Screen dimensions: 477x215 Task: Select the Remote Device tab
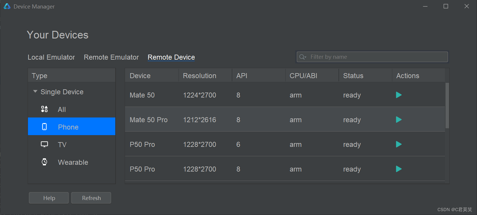pyautogui.click(x=171, y=57)
